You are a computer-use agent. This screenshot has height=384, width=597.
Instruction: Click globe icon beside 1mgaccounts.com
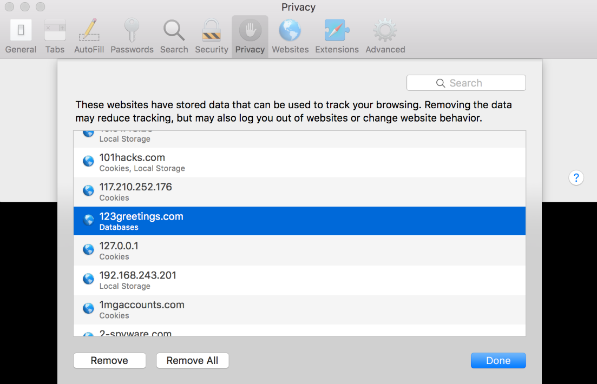tap(88, 308)
